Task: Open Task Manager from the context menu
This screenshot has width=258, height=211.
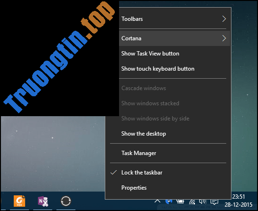Action: coord(168,153)
